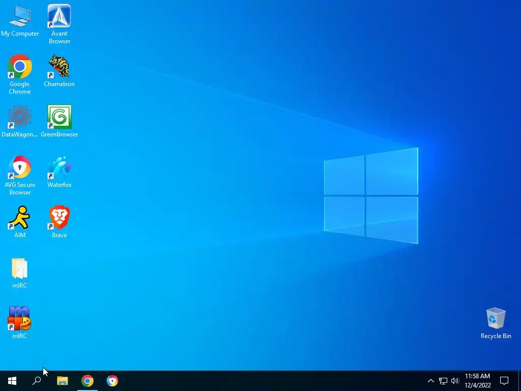
Task: Select the mIRC folder icon
Action: pos(20,273)
